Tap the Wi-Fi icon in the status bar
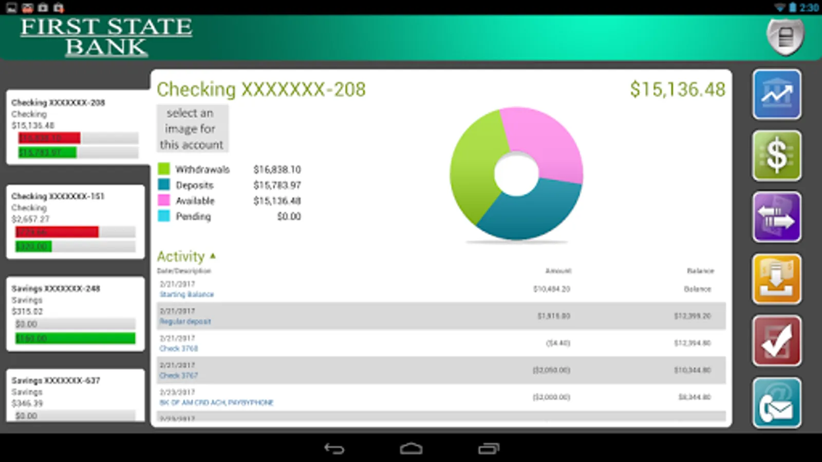Screen dimensions: 822x462 (780, 7)
